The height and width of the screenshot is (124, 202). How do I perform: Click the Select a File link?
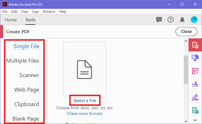(x=85, y=100)
